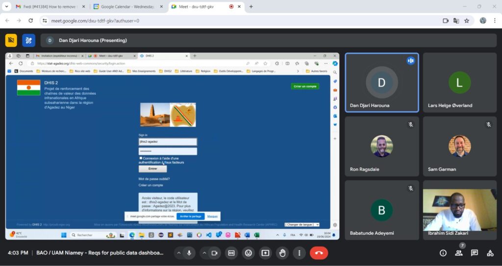
Task: Check two-factor authentication checkbox in shared screen
Action: click(x=141, y=158)
